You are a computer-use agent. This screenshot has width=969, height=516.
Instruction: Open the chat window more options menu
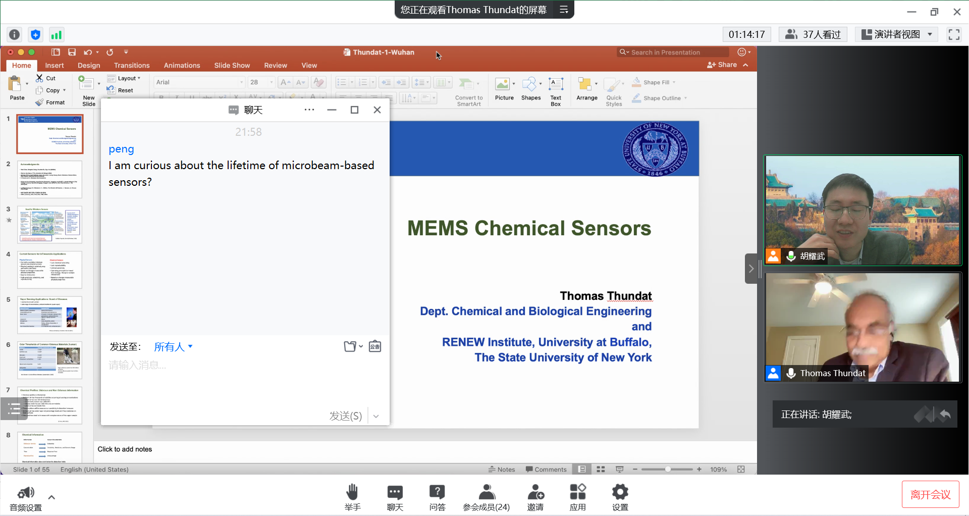[309, 110]
